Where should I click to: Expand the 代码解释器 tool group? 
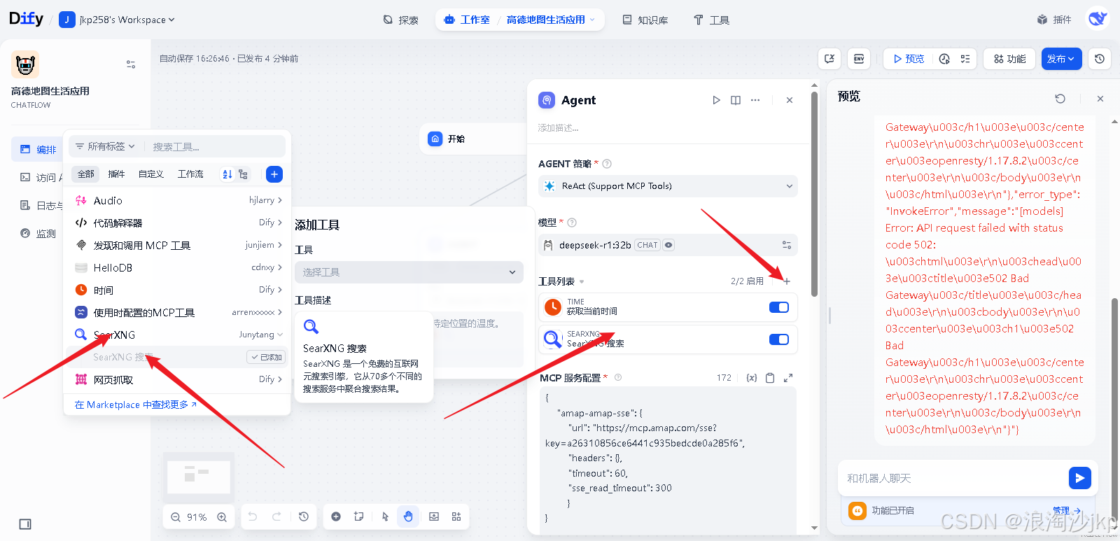(x=178, y=223)
